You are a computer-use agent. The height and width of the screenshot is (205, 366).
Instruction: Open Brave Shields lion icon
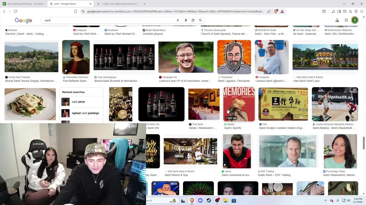(276, 11)
